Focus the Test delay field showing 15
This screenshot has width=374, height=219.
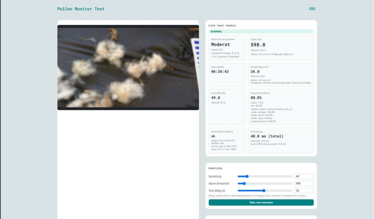click(x=304, y=190)
